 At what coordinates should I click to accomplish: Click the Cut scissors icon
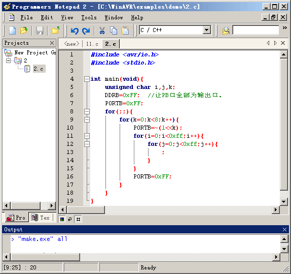point(102,31)
